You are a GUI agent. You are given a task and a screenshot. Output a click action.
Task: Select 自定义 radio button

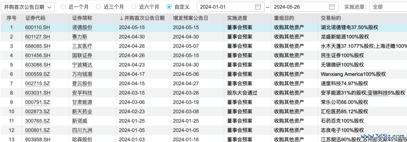coord(169,7)
